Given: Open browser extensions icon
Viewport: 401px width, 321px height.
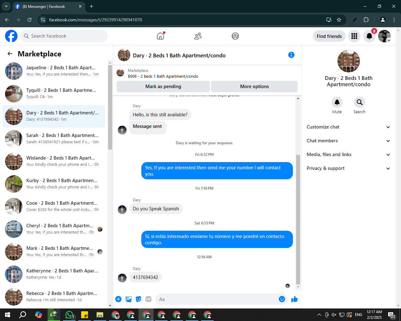Looking at the screenshot, I should click(x=366, y=20).
